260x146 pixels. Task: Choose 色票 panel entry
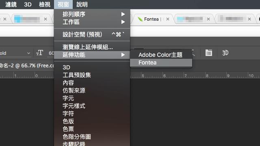92,129
